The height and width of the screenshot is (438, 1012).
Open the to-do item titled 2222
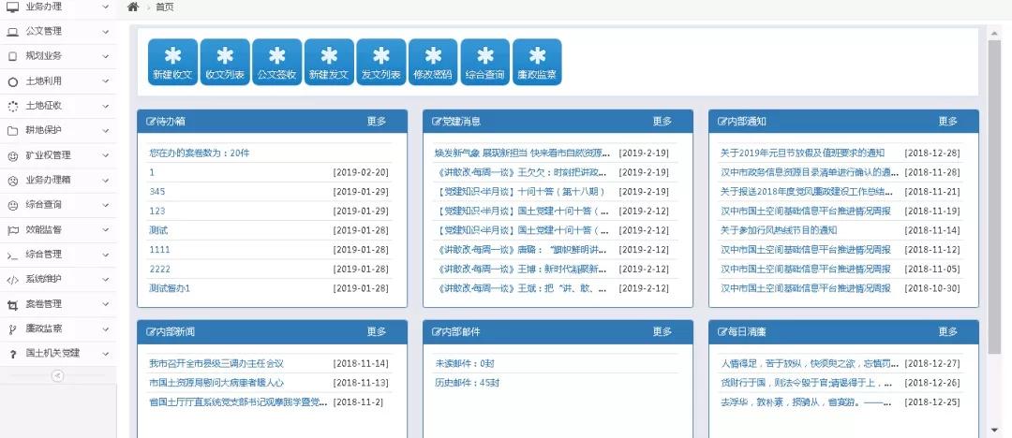pos(159,269)
